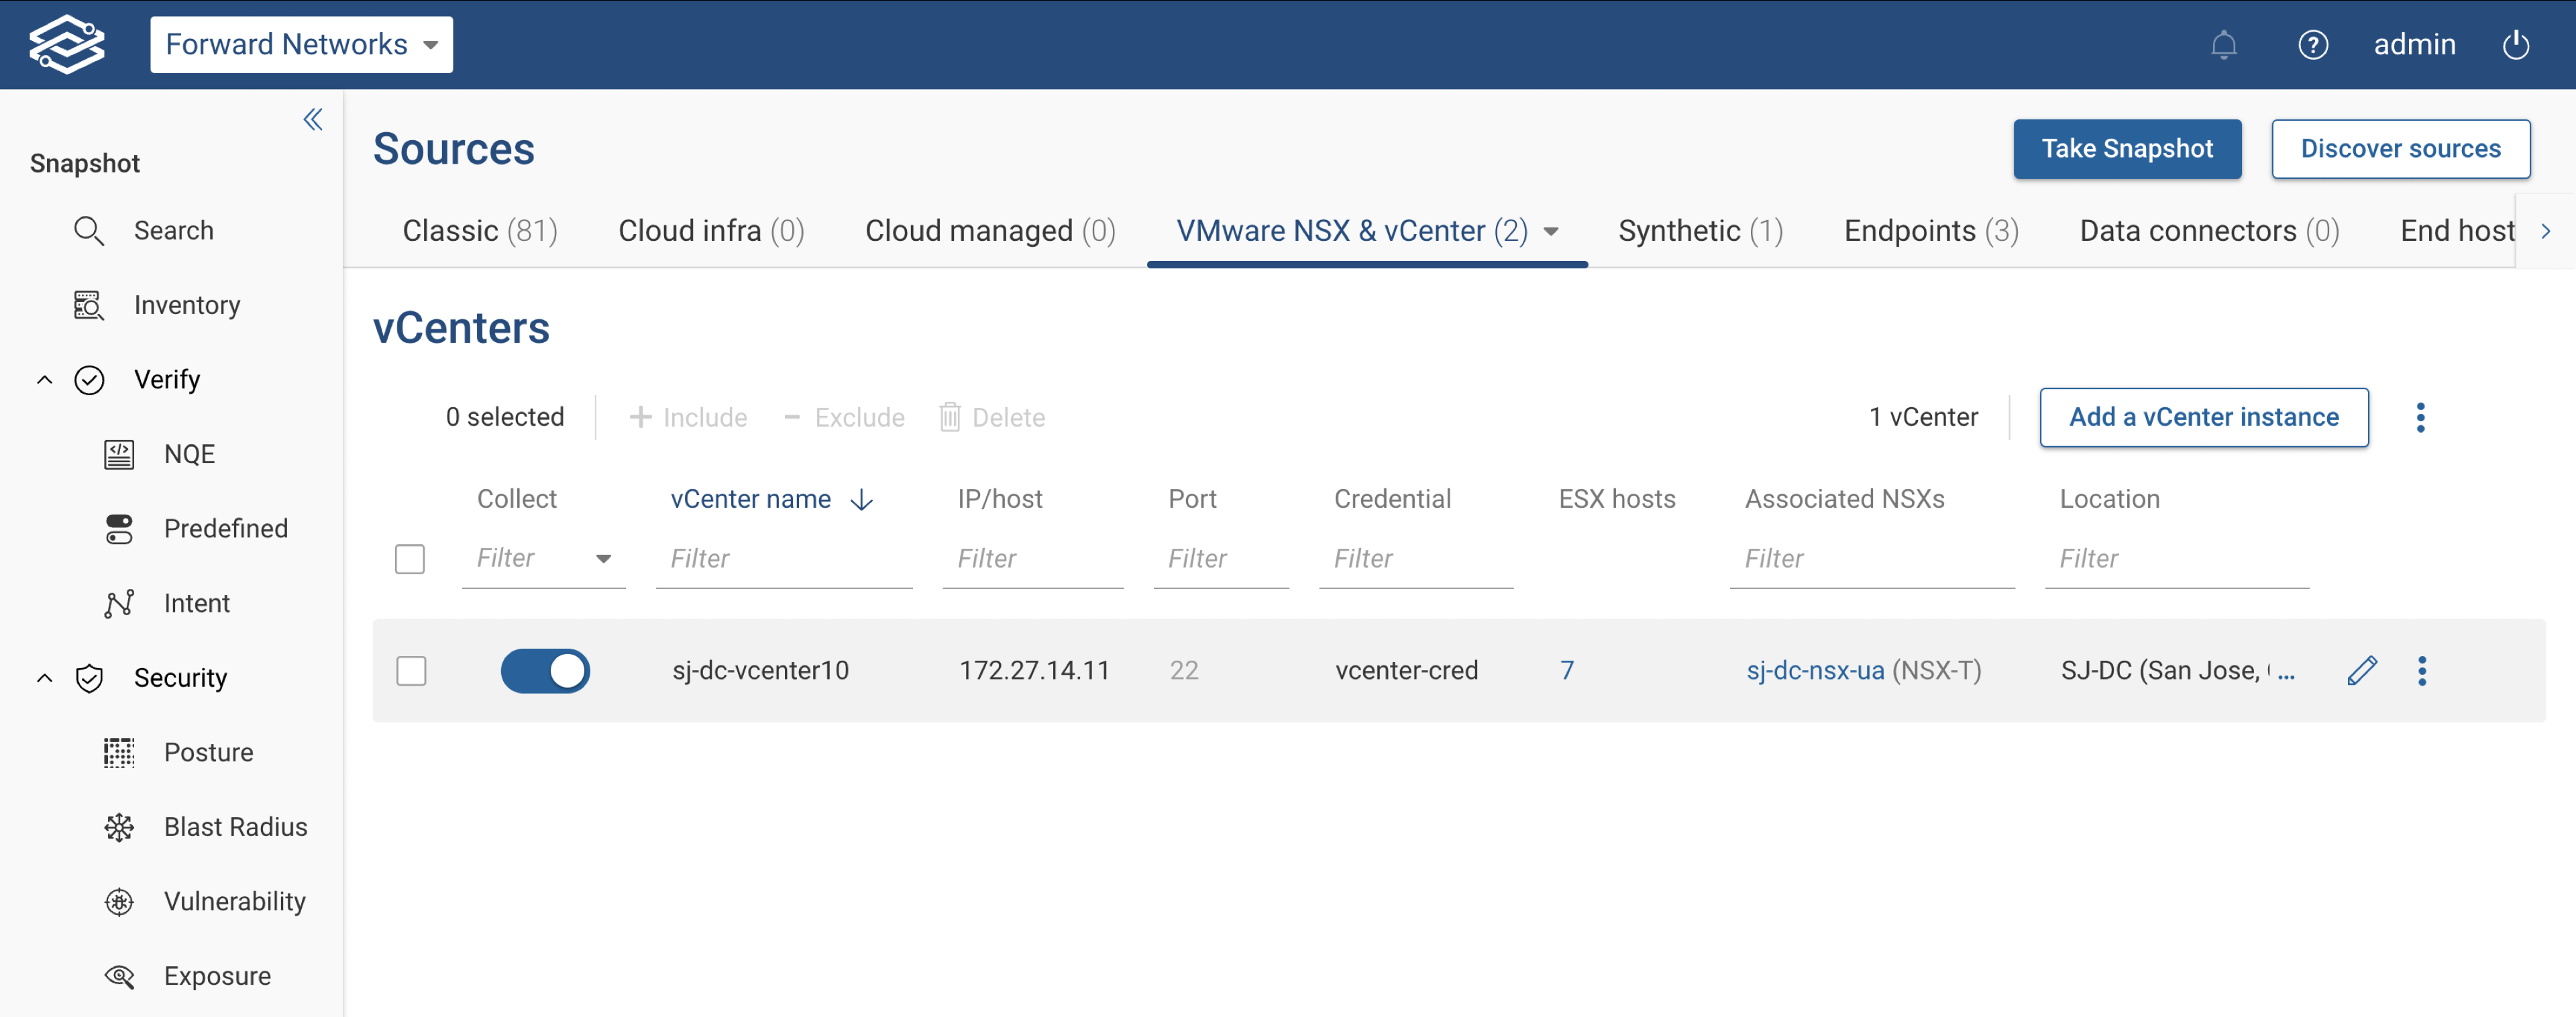Click Take Snapshot
Image resolution: width=2576 pixels, height=1017 pixels.
pyautogui.click(x=2127, y=149)
